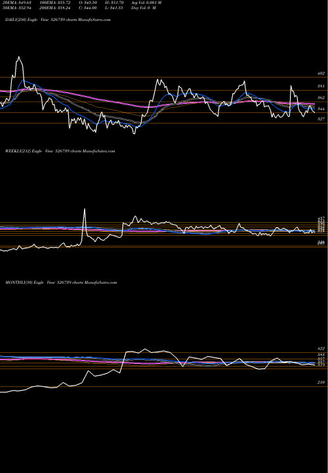Click the 388 price label on monthly chart

321,355
